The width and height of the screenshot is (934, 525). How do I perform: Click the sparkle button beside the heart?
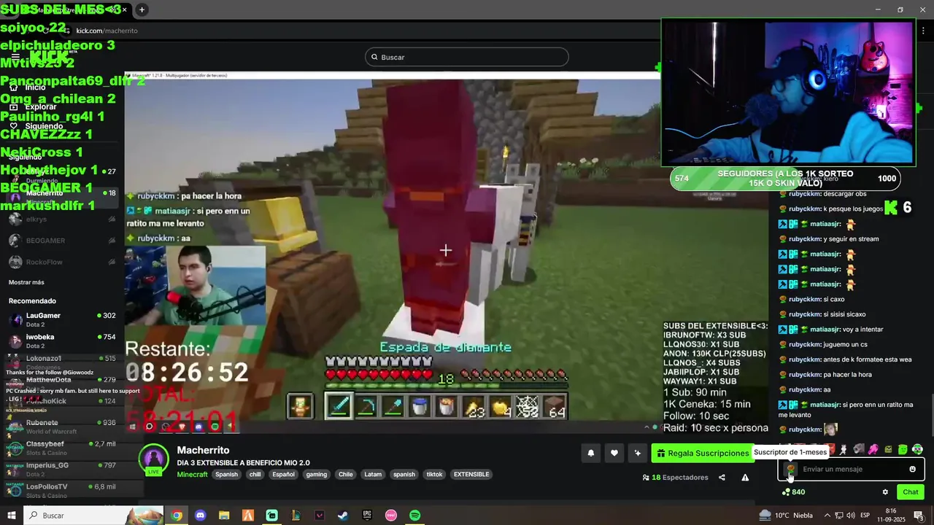coord(638,453)
